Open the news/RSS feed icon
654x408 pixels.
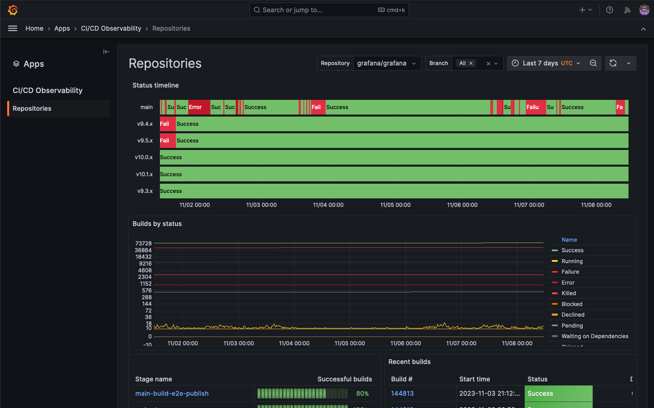627,10
